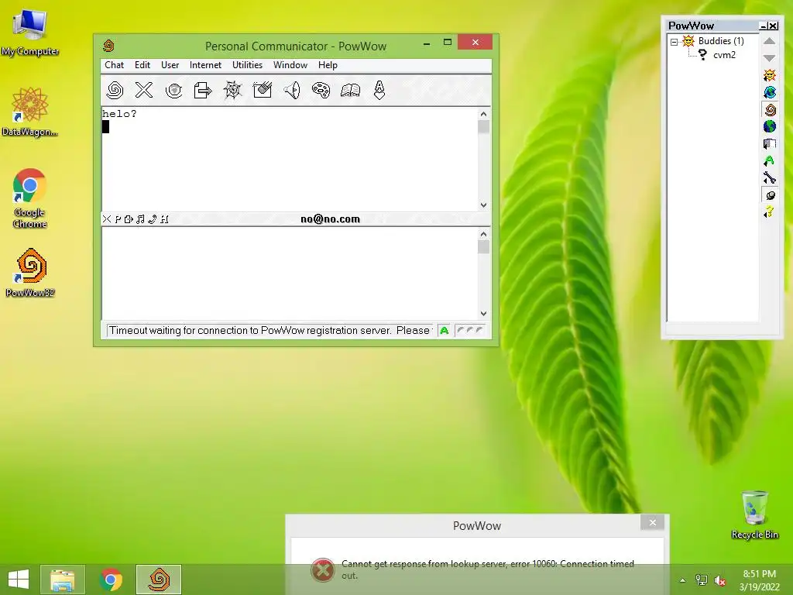
Task: Click green A indicator in status bar
Action: pyautogui.click(x=444, y=330)
